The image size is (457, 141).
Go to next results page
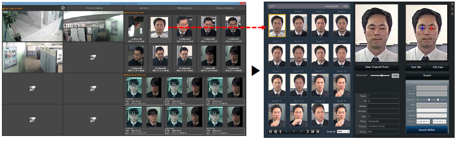point(308,132)
